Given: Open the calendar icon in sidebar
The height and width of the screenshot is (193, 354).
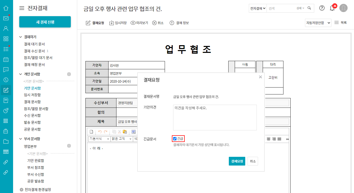Looking at the screenshot, I should [x=6, y=60].
